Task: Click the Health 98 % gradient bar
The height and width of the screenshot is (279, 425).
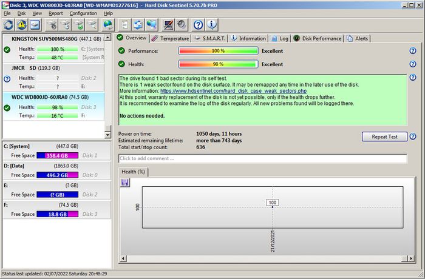Action: (218, 64)
